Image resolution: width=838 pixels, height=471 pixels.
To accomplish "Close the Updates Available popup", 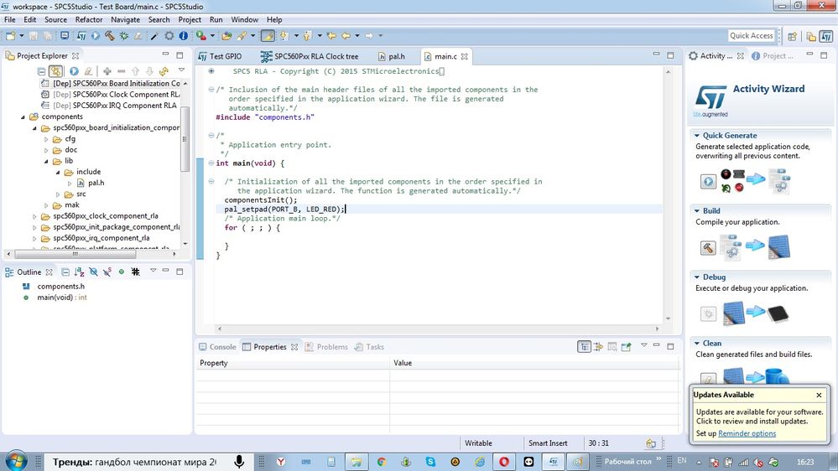I will pos(819,396).
